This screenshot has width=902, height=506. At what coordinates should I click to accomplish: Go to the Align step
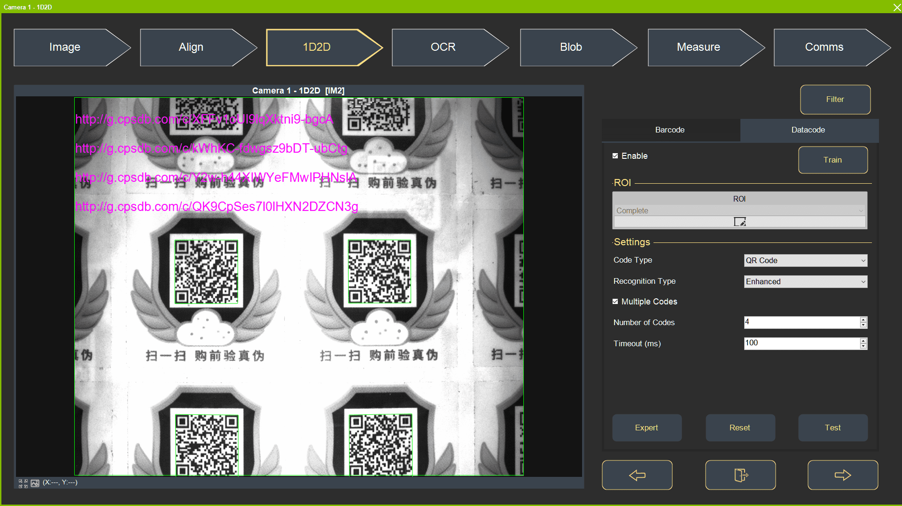(198, 47)
